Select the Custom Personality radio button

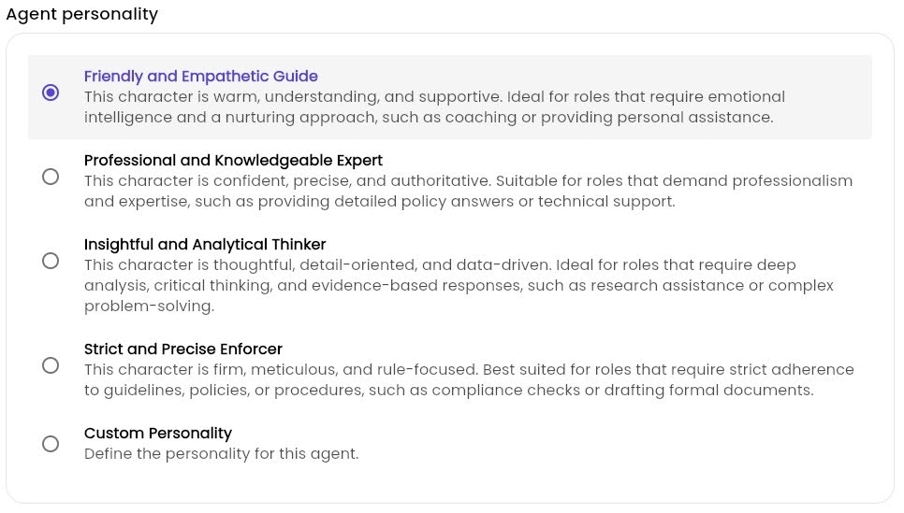pos(51,444)
